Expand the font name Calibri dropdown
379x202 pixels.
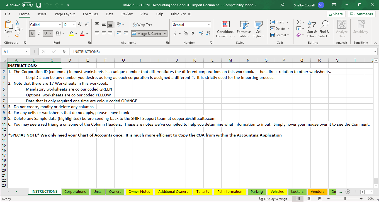point(60,25)
